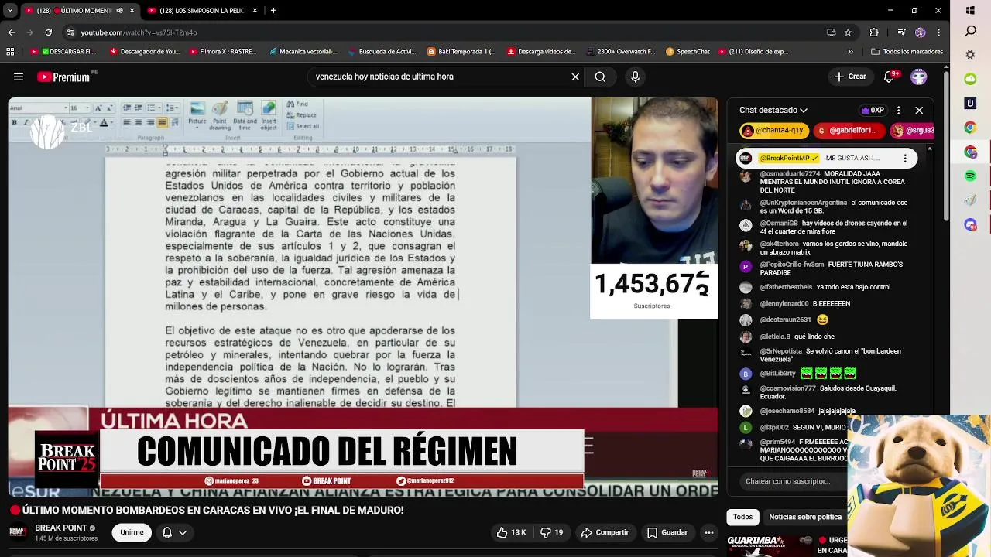Click the Unirme membership button
This screenshot has height=557, width=991.
tap(132, 532)
